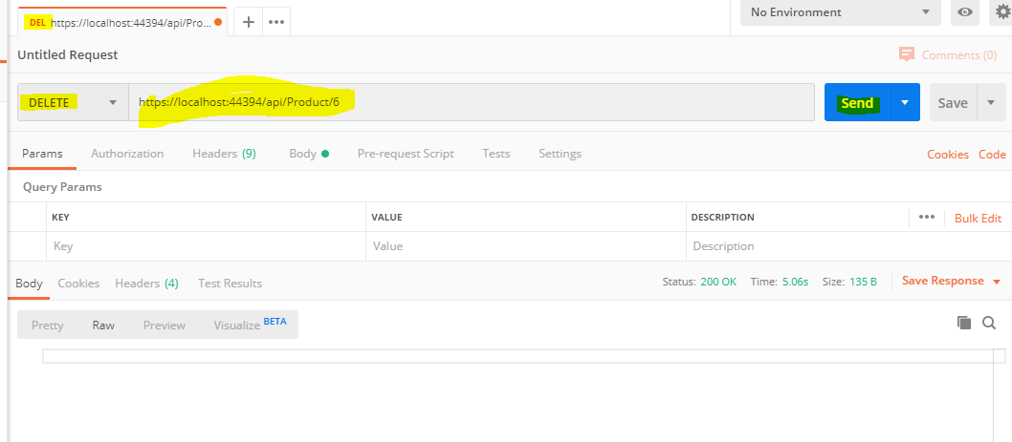Viewport: 1012px width, 442px height.
Task: Open a new request tab with plus icon
Action: click(249, 22)
